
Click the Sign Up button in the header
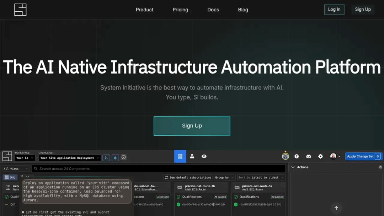pyautogui.click(x=363, y=10)
